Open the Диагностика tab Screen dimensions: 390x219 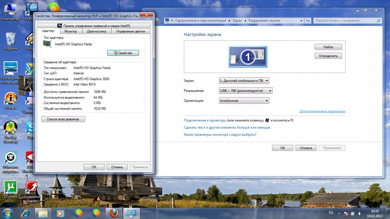[97, 31]
